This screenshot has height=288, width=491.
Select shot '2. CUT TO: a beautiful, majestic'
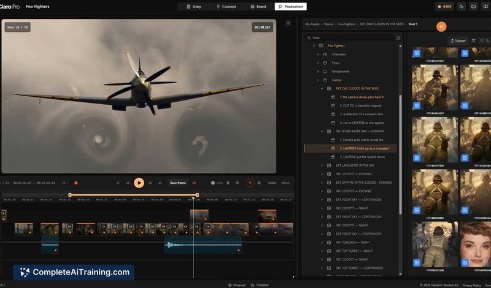361,105
